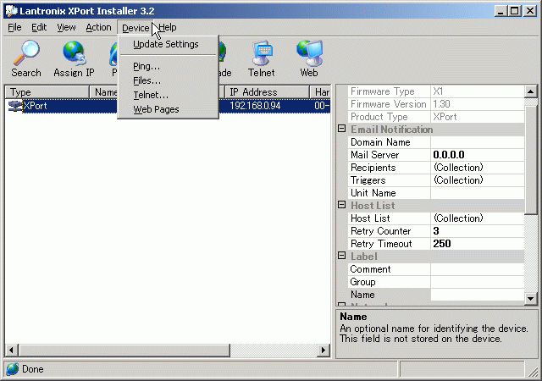Open the File menu
542x381 pixels.
[14, 27]
